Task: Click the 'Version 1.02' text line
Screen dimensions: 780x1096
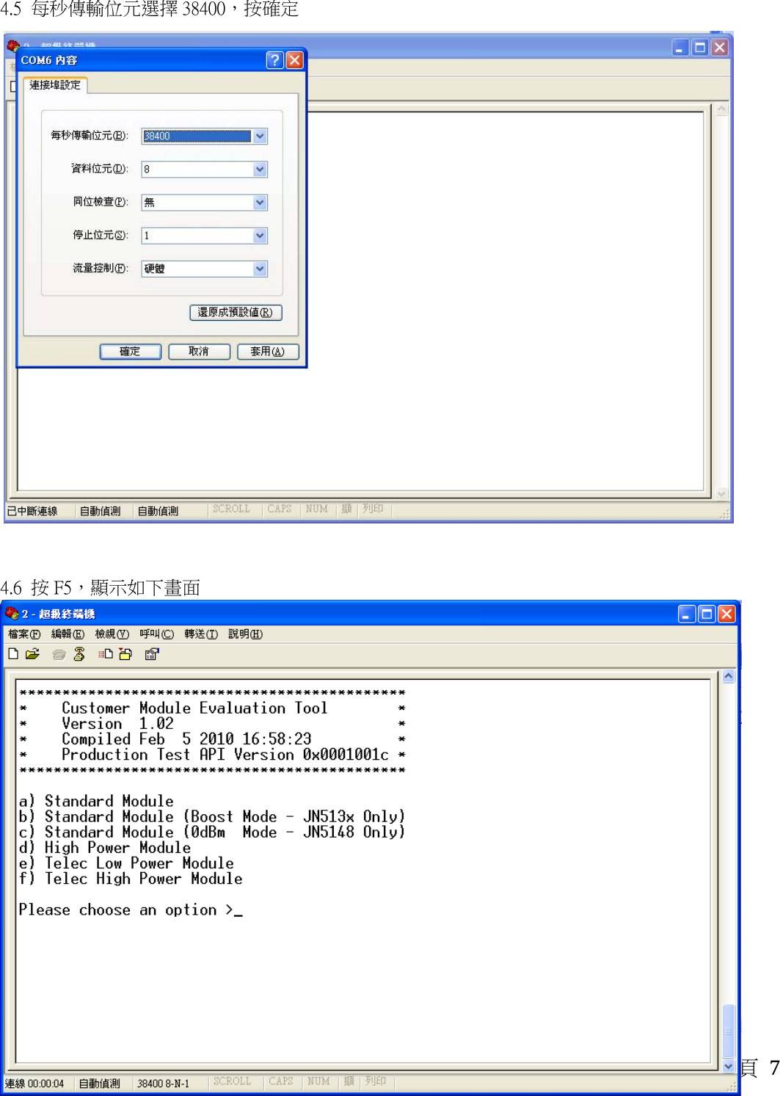Action: point(117,723)
